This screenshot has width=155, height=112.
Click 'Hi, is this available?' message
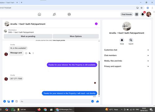(18, 48)
